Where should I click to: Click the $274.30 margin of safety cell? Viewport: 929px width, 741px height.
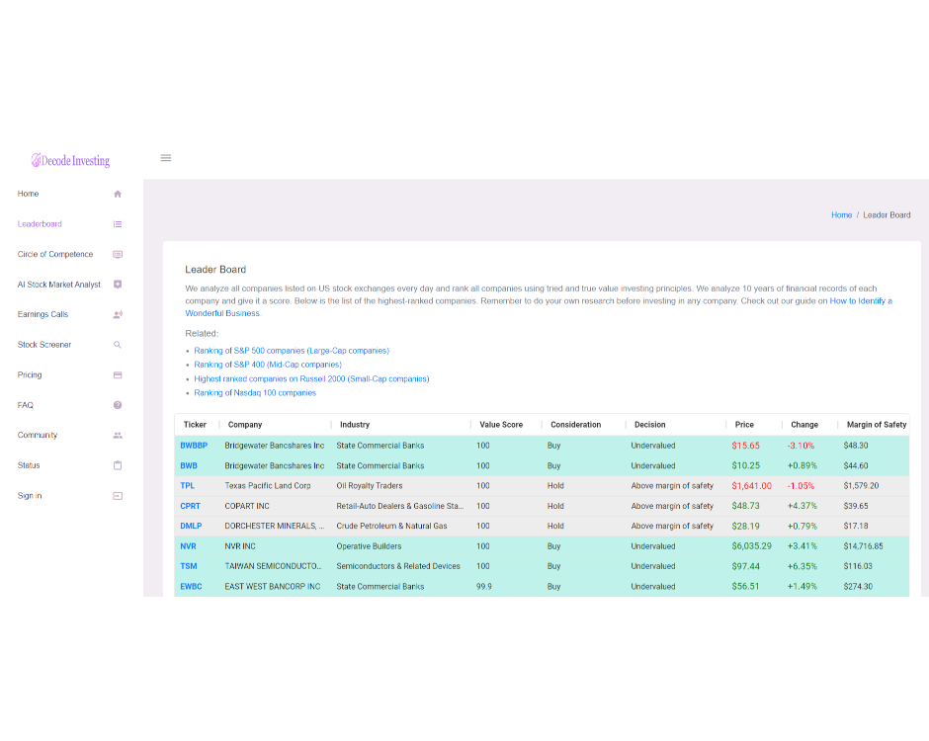pyautogui.click(x=857, y=587)
